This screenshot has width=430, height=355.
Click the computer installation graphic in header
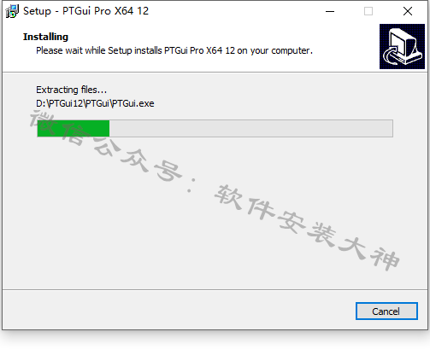(x=402, y=46)
